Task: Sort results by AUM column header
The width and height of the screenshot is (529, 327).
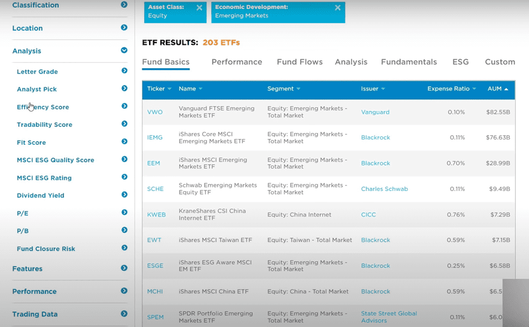Action: (497, 89)
